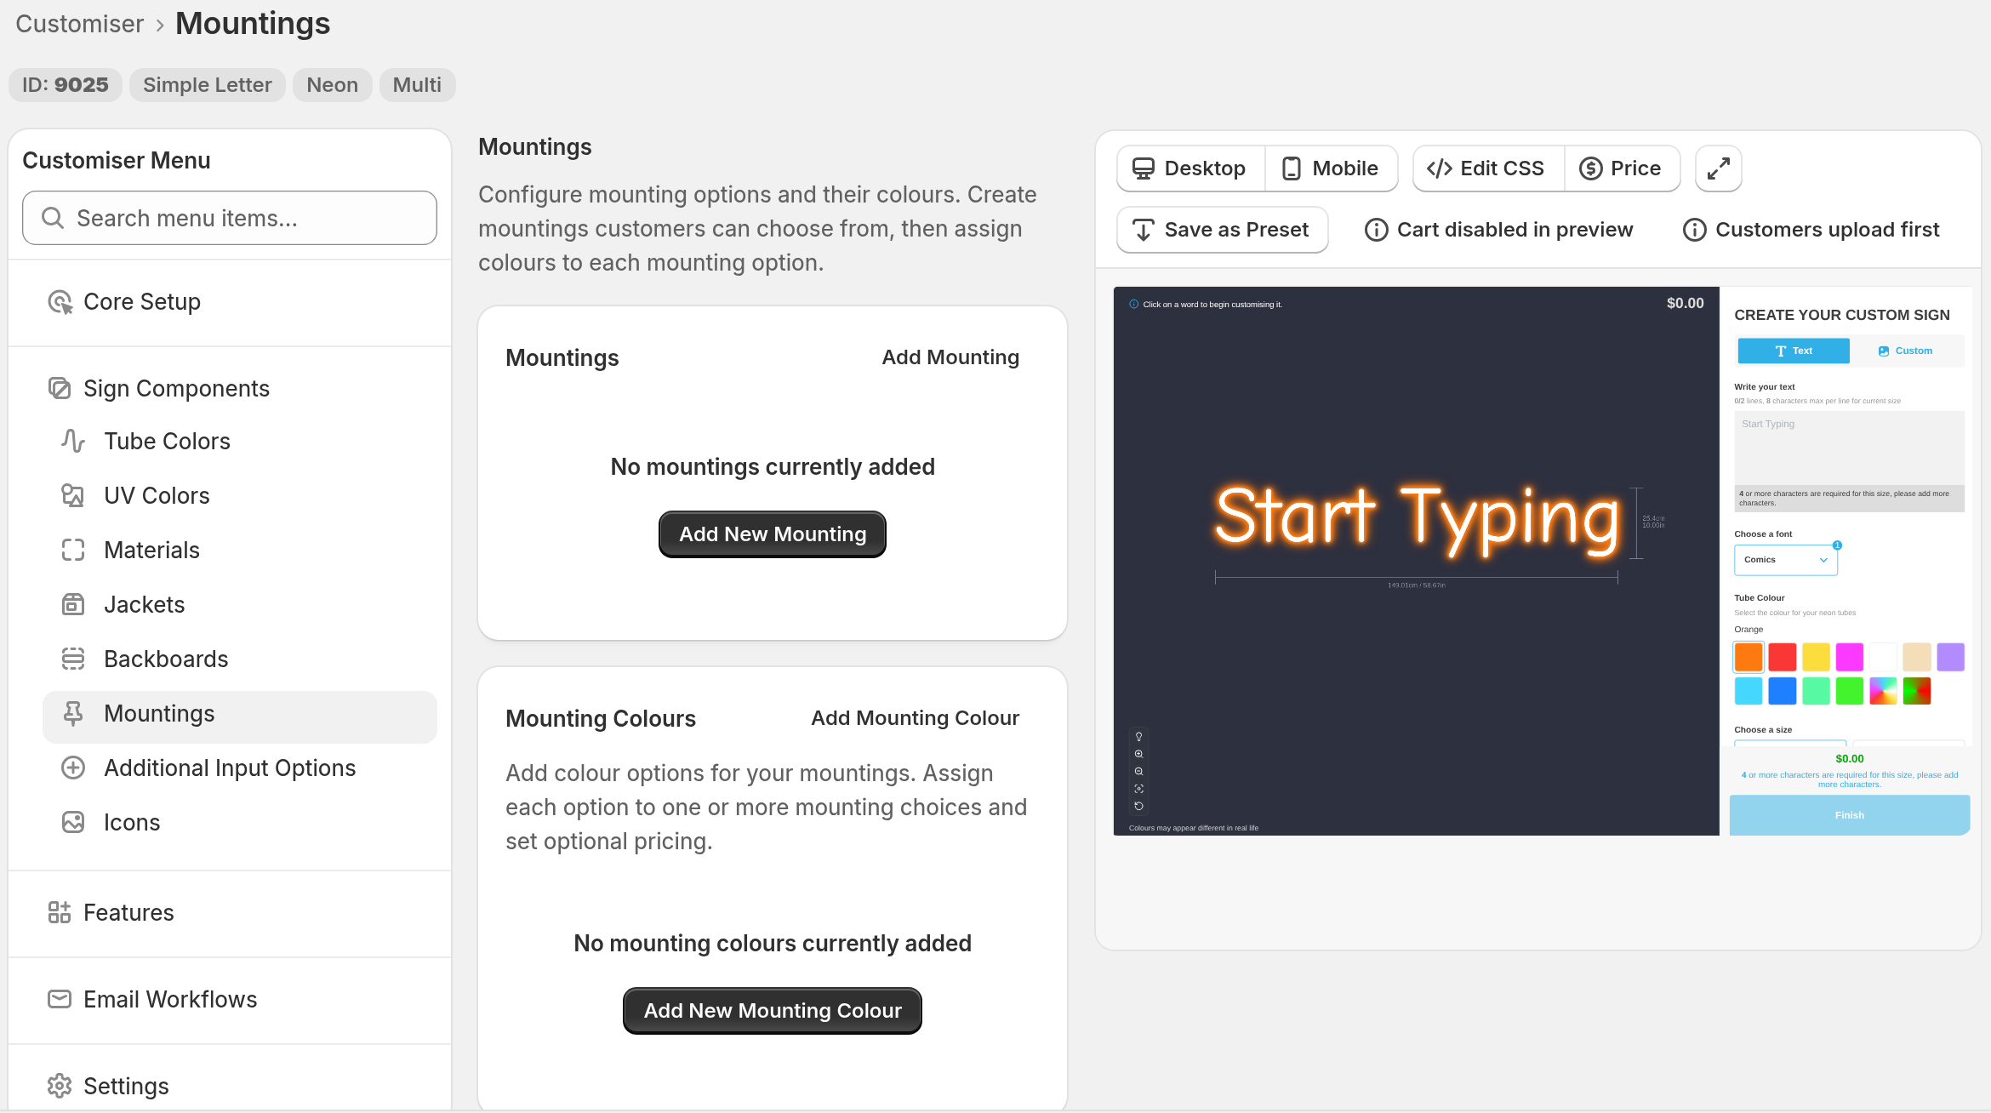Open UV Colors menu item
Image resolution: width=1991 pixels, height=1113 pixels.
click(x=240, y=495)
